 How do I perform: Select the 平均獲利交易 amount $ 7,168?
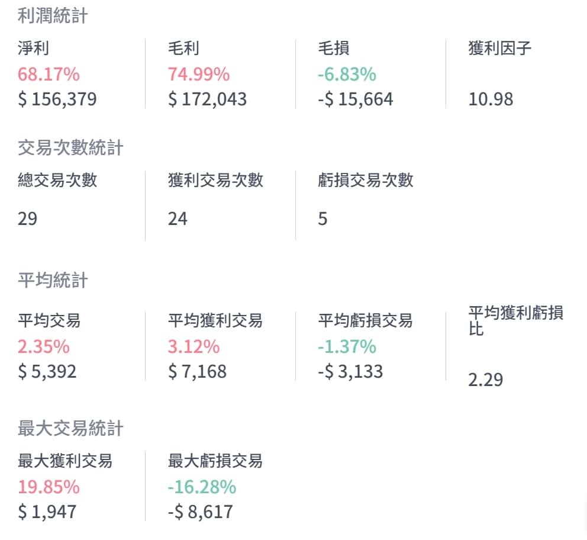[x=197, y=371]
